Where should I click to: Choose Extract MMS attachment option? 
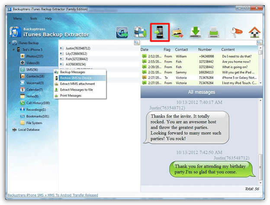[80, 84]
